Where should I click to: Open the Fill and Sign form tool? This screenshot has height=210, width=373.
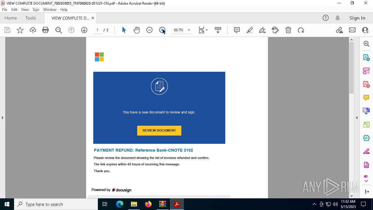275,30
